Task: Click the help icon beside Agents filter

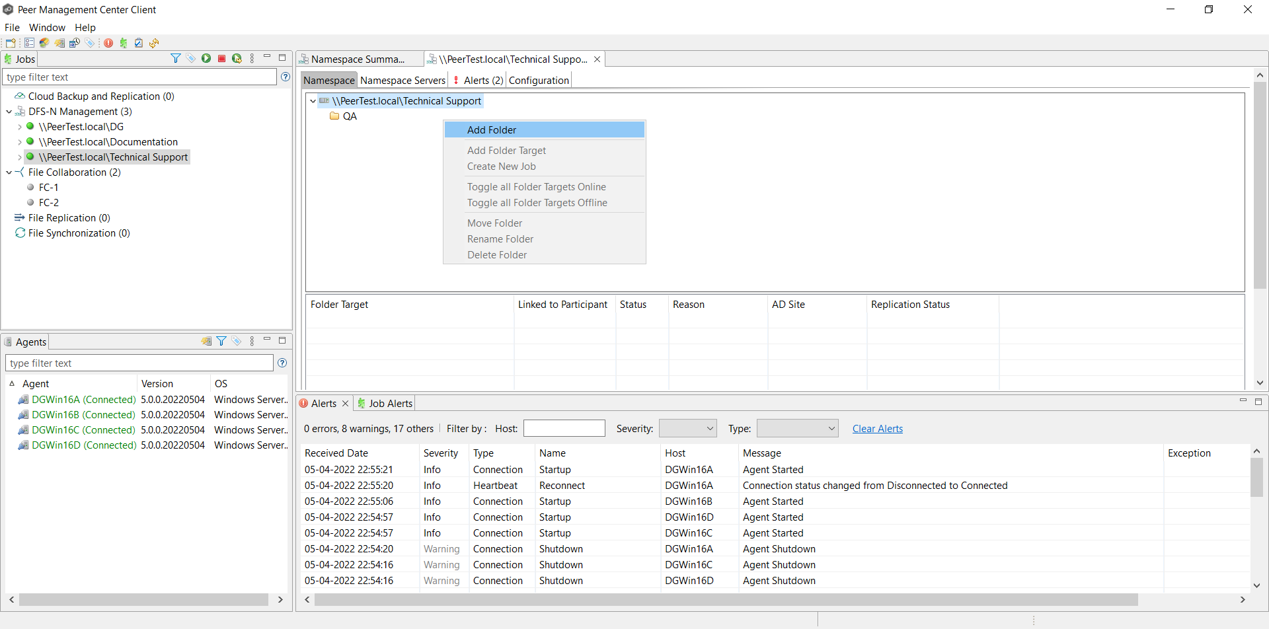Action: click(282, 363)
